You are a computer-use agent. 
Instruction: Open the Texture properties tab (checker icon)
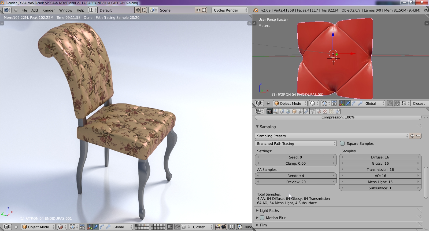click(325, 111)
